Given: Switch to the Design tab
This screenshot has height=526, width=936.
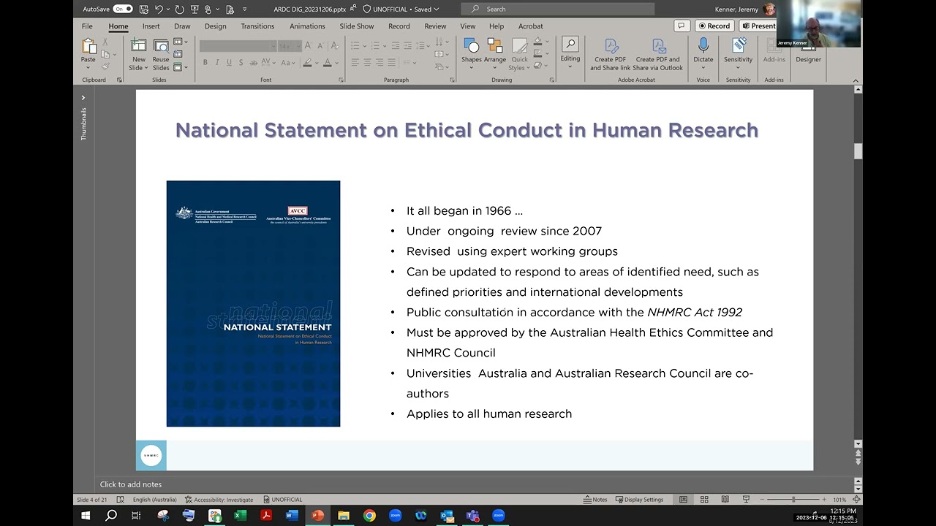Looking at the screenshot, I should coord(215,26).
